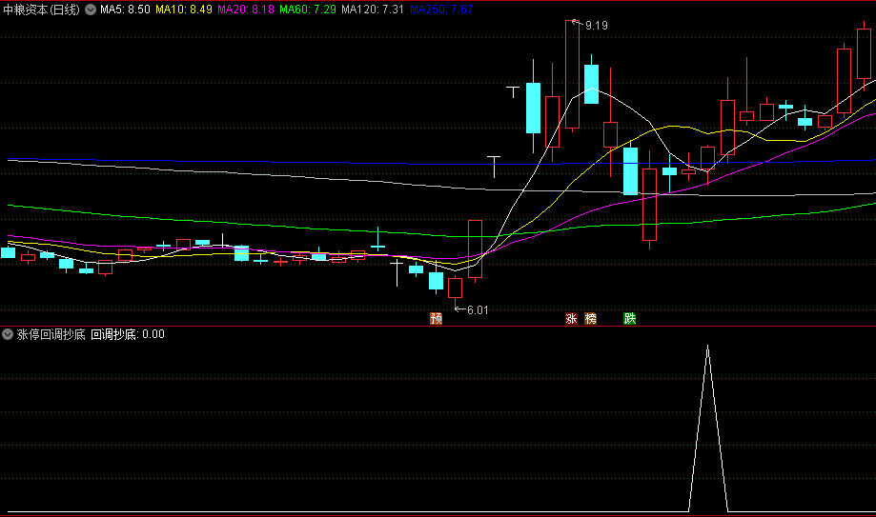Select the MA10: 8.49 label
876x517 pixels.
(x=184, y=10)
